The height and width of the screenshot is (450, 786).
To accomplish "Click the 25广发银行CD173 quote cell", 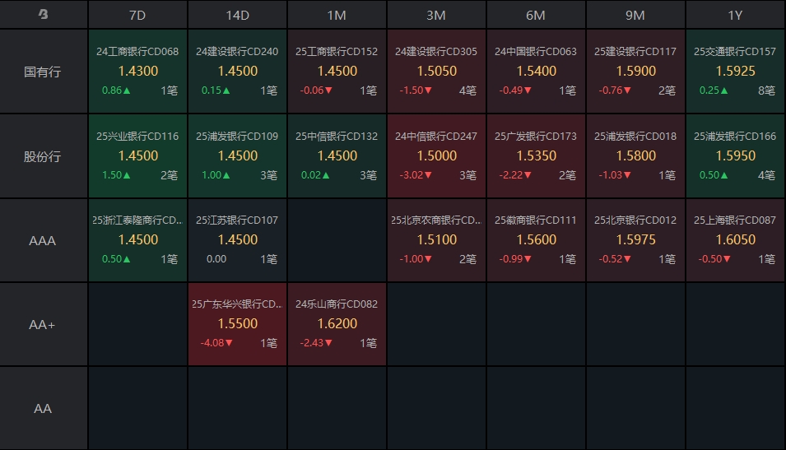I will point(536,156).
